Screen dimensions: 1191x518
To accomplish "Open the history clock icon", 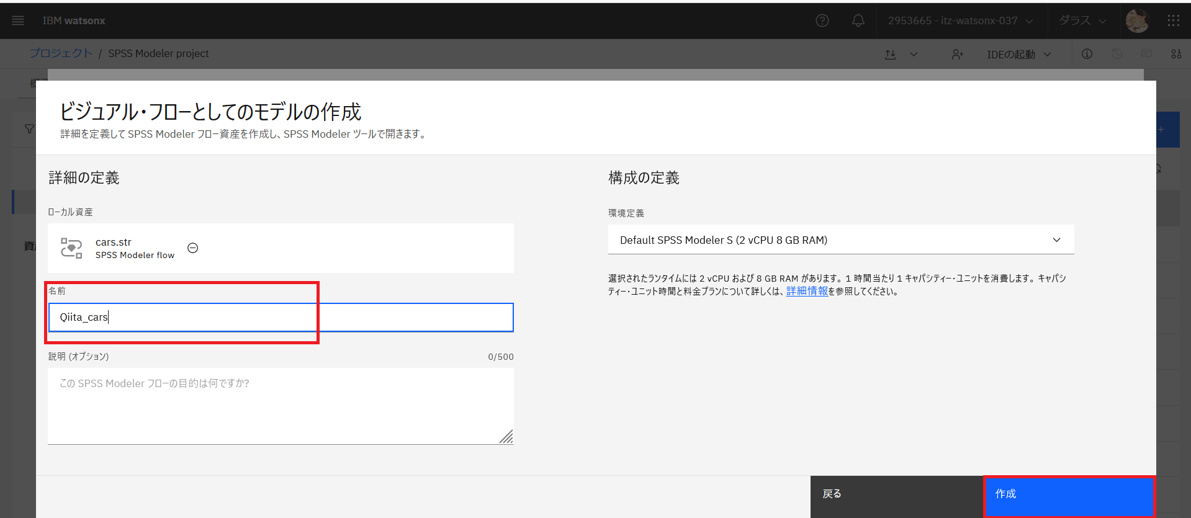I will [1117, 54].
